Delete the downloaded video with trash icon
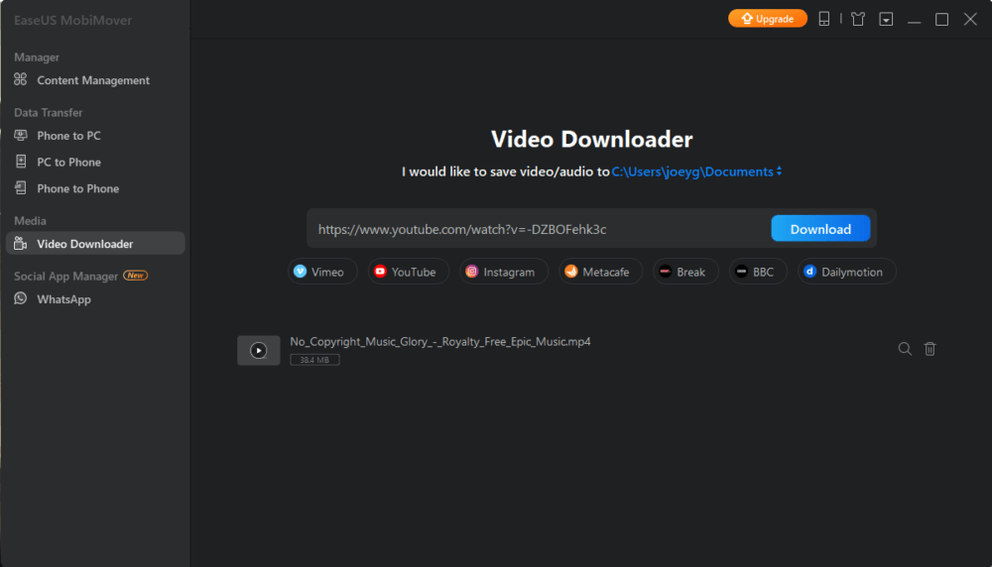Image resolution: width=992 pixels, height=567 pixels. coord(930,349)
